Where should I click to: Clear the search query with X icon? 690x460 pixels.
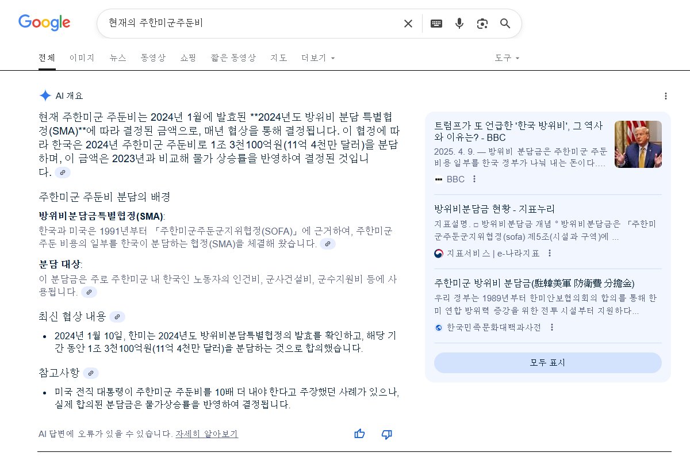(x=408, y=24)
